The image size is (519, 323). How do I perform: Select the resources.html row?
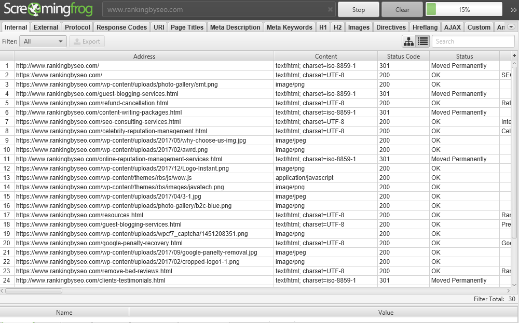255,215
